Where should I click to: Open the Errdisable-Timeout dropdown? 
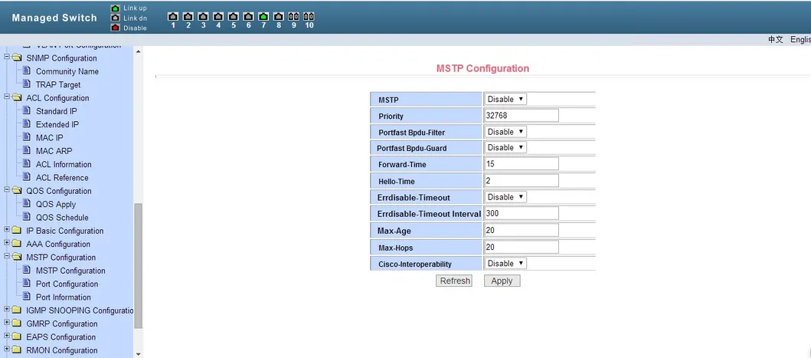(505, 197)
